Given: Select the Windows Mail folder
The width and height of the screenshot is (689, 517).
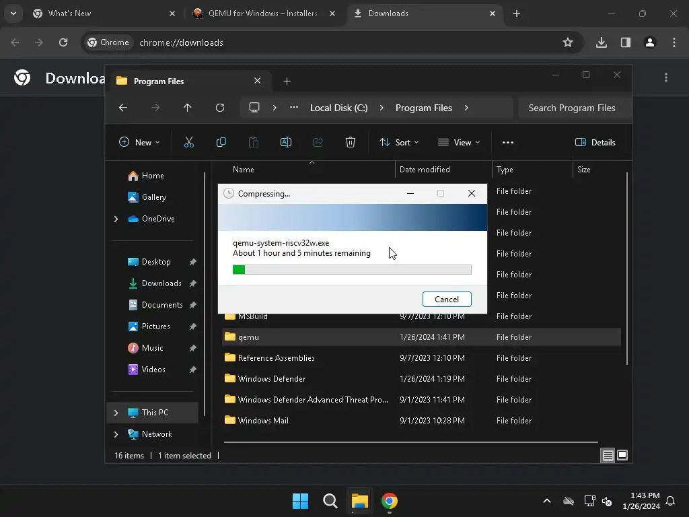Looking at the screenshot, I should click(x=421, y=421).
